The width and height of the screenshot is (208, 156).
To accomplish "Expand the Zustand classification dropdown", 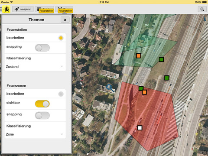I will pyautogui.click(x=35, y=67).
